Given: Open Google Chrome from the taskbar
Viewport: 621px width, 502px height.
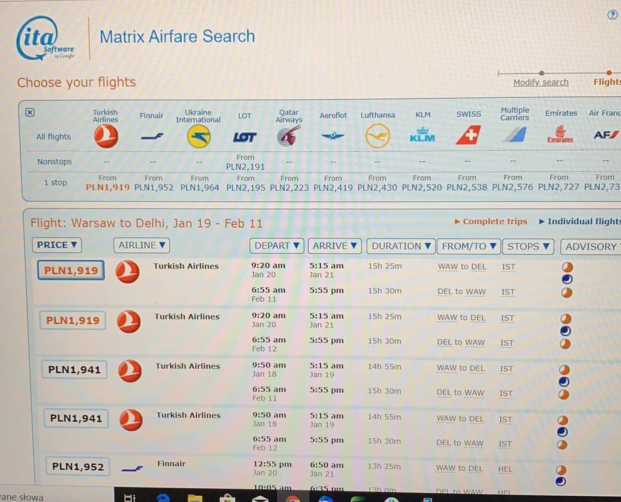Looking at the screenshot, I should point(293,499).
